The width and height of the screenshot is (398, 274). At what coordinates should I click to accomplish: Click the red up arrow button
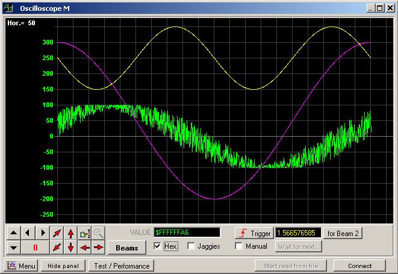coord(70,232)
